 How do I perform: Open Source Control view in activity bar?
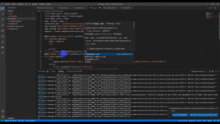pyautogui.click(x=3, y=20)
